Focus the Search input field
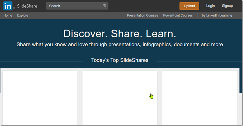 point(77,6)
